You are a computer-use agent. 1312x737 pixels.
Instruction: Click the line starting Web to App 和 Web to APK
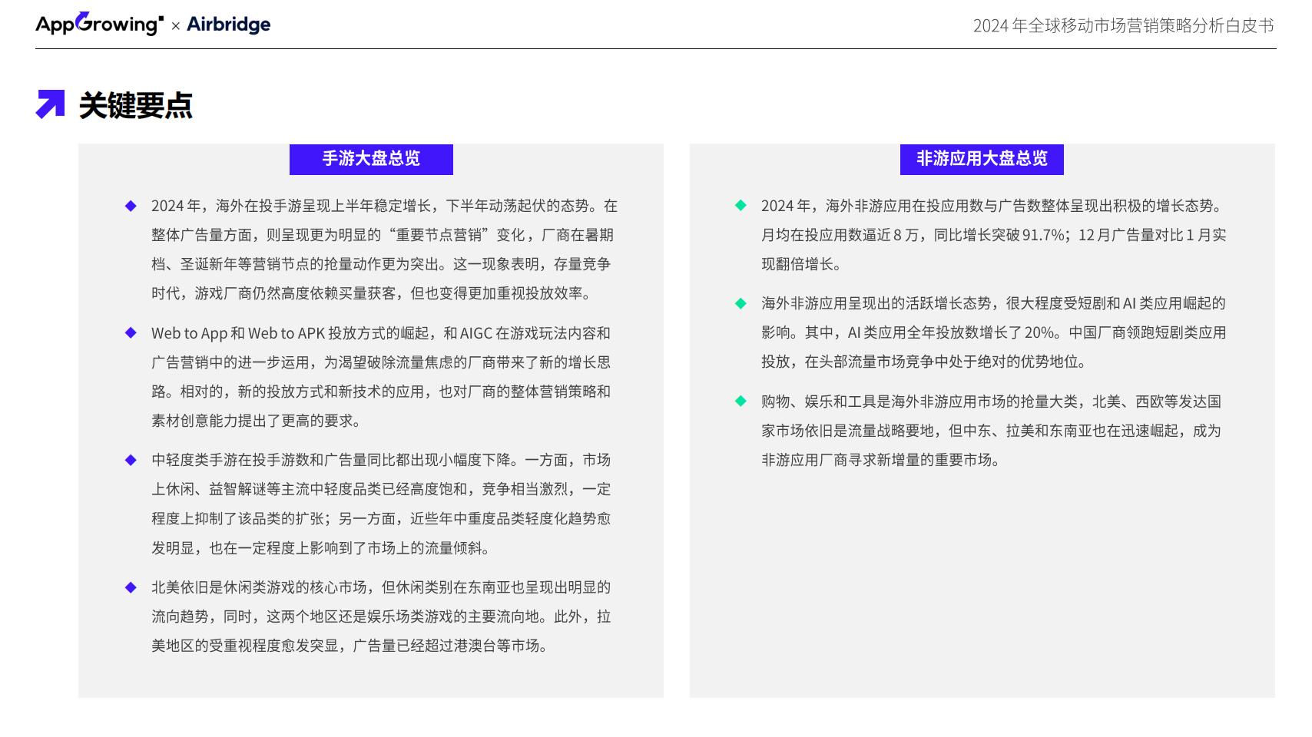click(381, 333)
